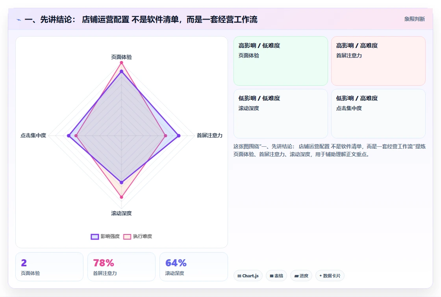Click the 高影响 / 高难度 card title
441x297 pixels.
[357, 46]
